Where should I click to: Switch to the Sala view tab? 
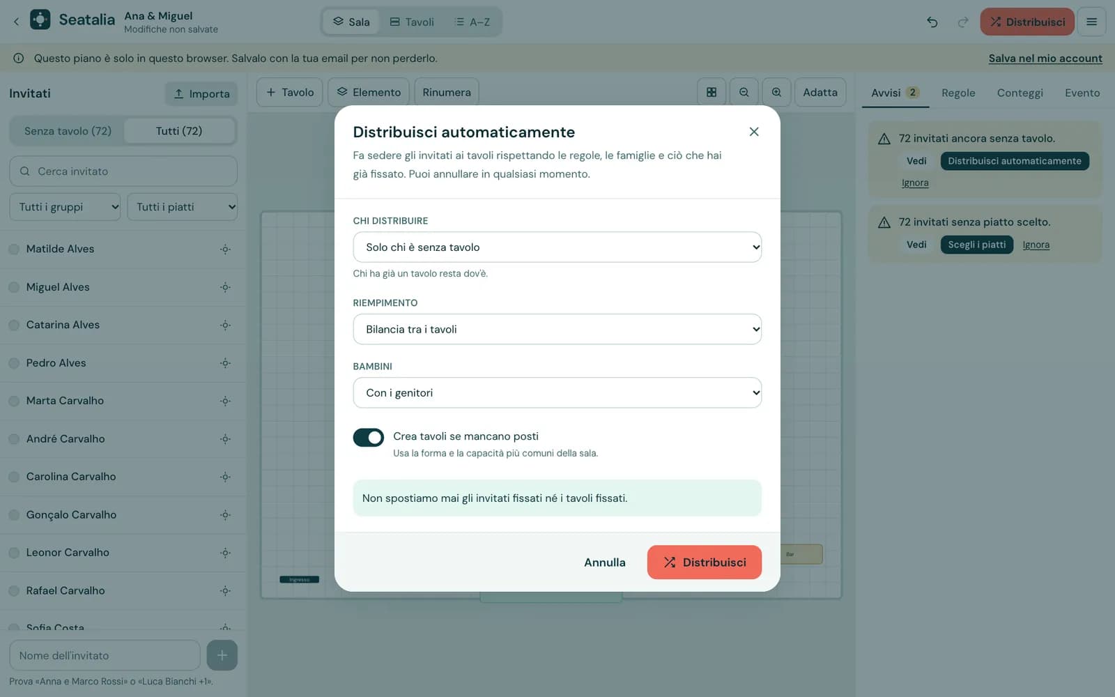pos(351,22)
